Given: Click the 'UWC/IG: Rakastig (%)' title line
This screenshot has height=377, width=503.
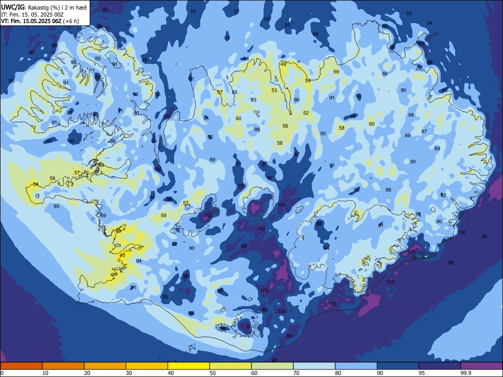Looking at the screenshot, I should (x=44, y=7).
